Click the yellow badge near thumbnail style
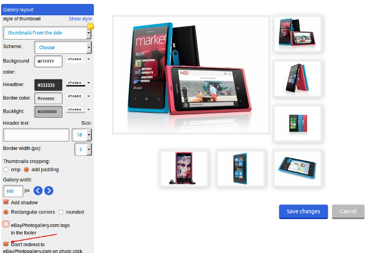 tap(90, 26)
